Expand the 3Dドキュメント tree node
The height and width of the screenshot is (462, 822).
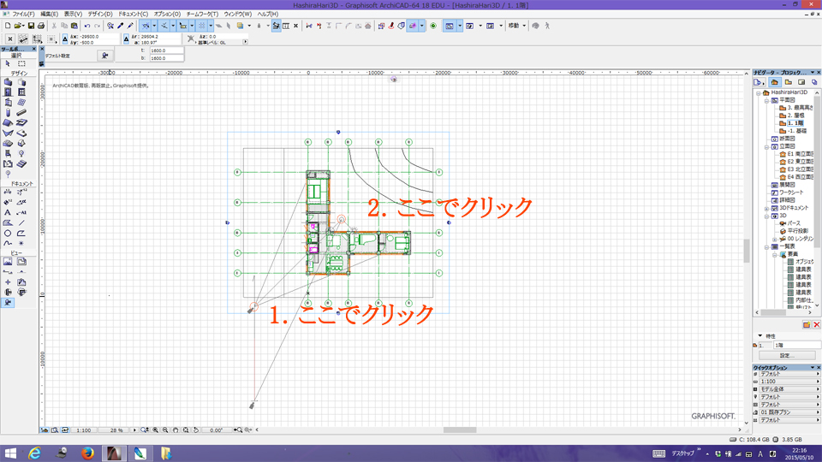coord(766,209)
